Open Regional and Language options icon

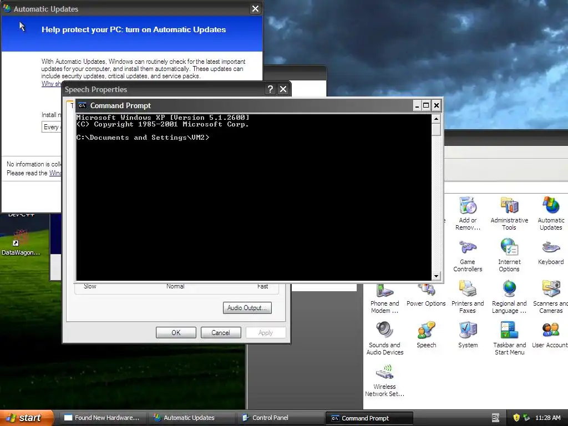[x=509, y=297]
